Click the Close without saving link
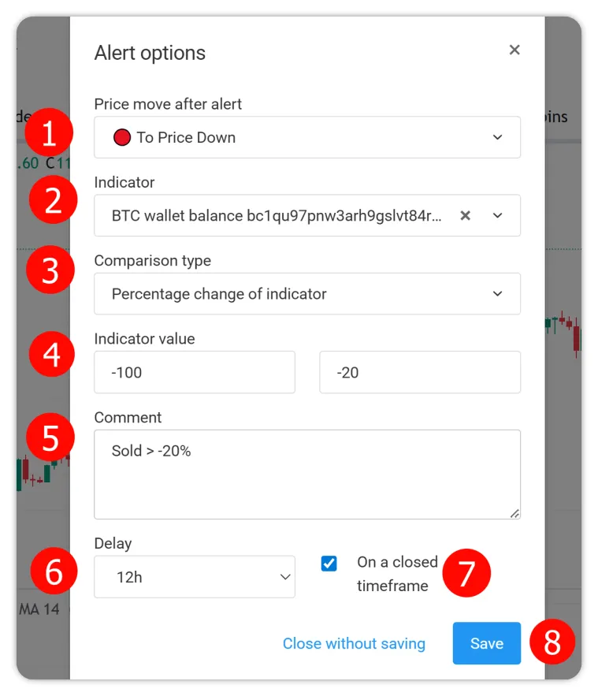This screenshot has width=598, height=696. tap(354, 644)
